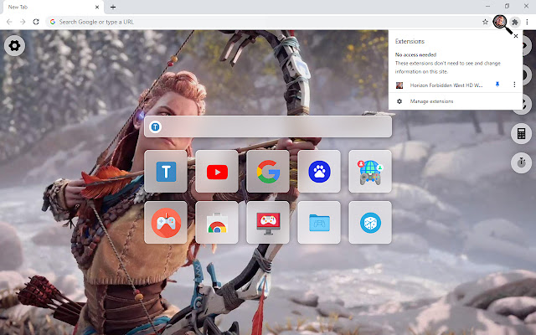Click Horizon Forbidden West HD extension entry
The width and height of the screenshot is (536, 335).
click(x=446, y=85)
